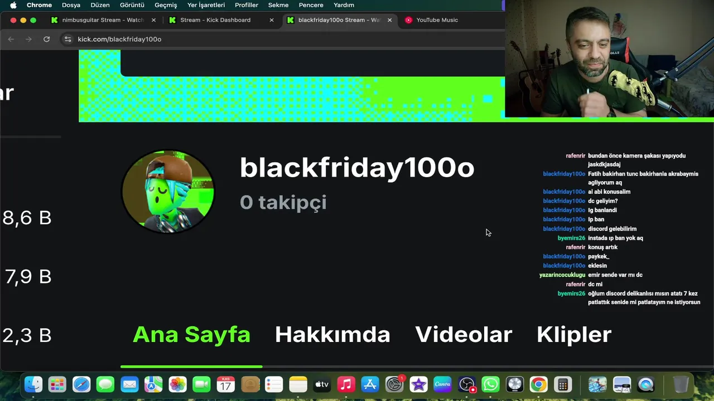
Task: Click the yazarincocuklugu chat username
Action: [562, 275]
